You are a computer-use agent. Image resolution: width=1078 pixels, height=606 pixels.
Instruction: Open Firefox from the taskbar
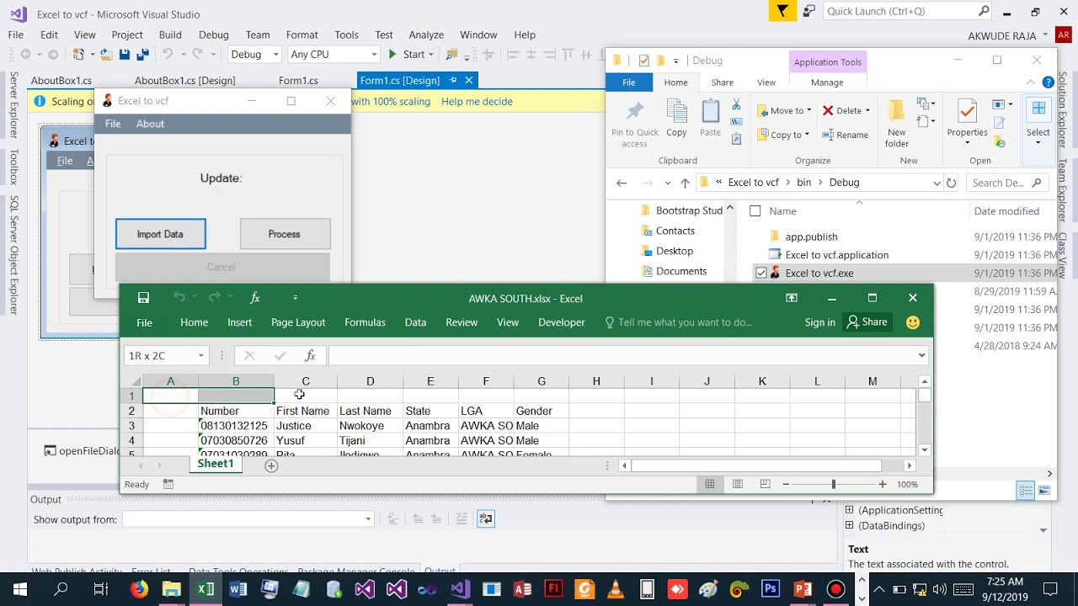[x=139, y=589]
